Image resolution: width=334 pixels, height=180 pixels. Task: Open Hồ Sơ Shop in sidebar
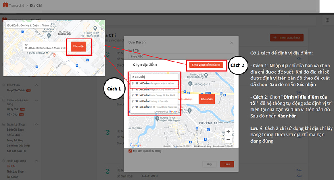click(x=13, y=134)
